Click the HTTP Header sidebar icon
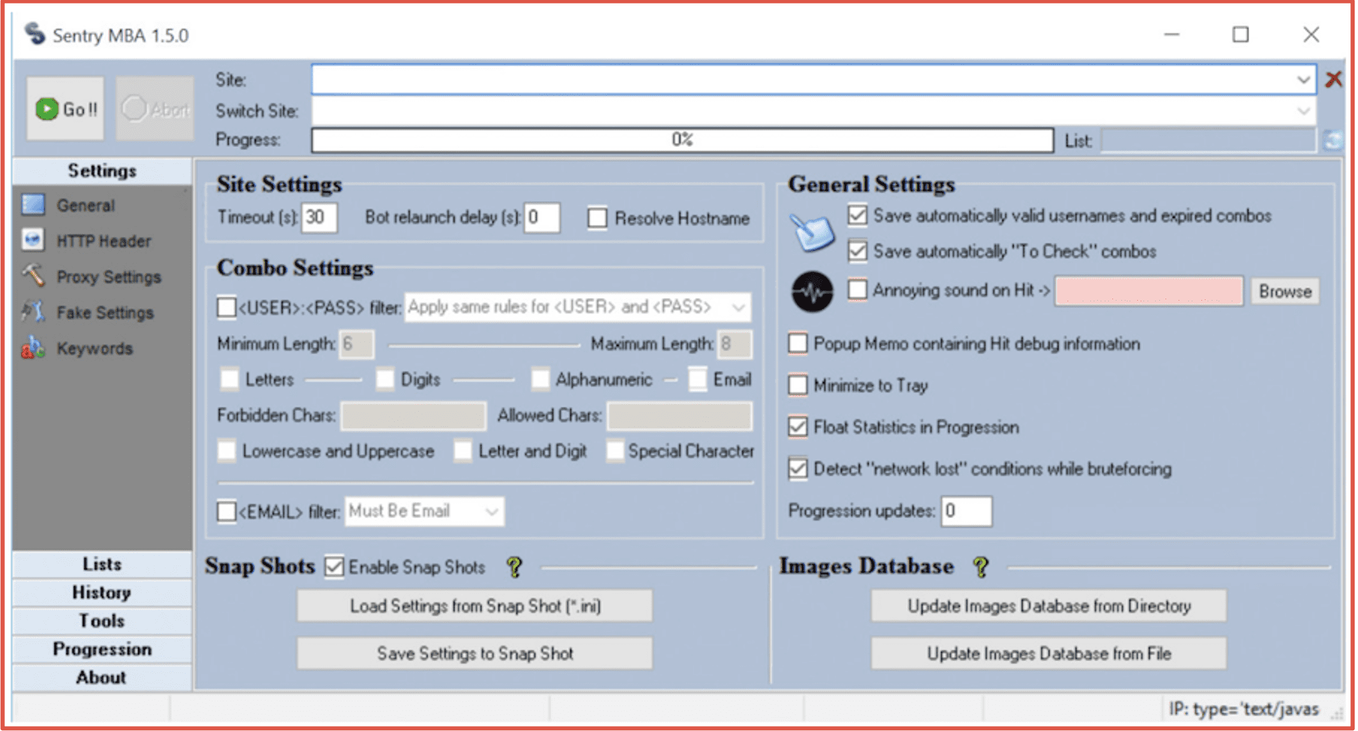This screenshot has width=1358, height=731. click(33, 240)
